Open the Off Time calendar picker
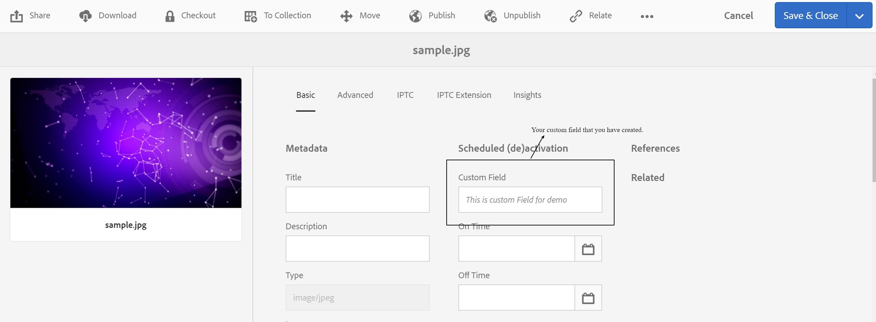Image resolution: width=876 pixels, height=322 pixels. [x=588, y=298]
